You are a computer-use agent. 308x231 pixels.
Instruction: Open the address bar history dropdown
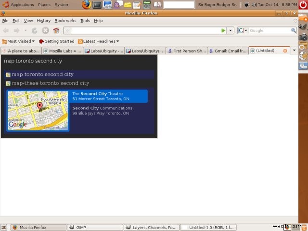[231, 30]
